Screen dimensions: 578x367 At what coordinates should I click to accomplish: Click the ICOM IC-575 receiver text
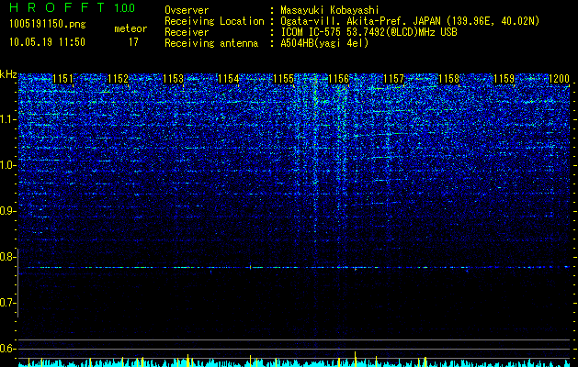[368, 32]
